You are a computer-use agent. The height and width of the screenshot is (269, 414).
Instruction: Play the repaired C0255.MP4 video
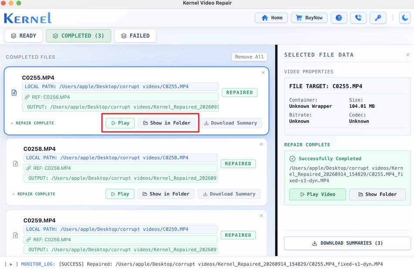(120, 123)
